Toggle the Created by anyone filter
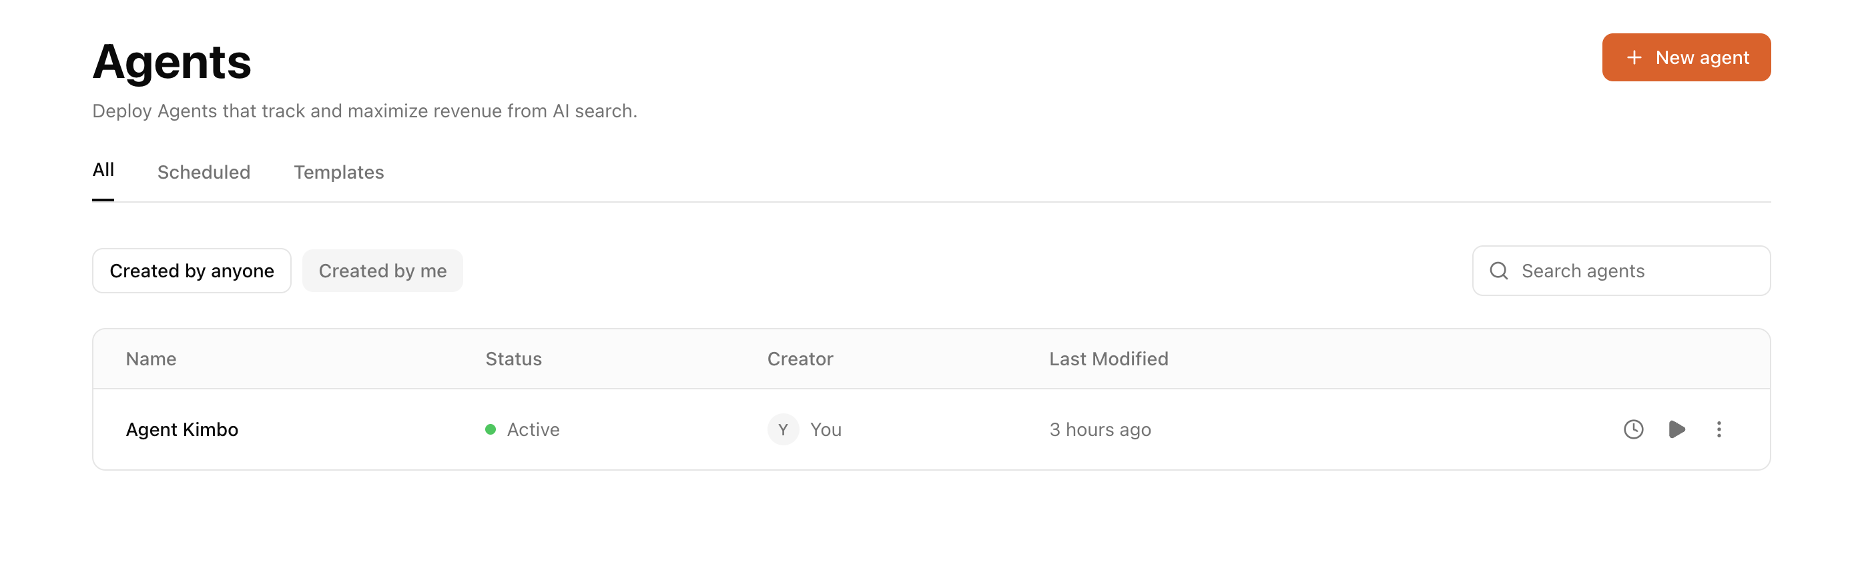Viewport: 1854px width, 576px height. 192,271
